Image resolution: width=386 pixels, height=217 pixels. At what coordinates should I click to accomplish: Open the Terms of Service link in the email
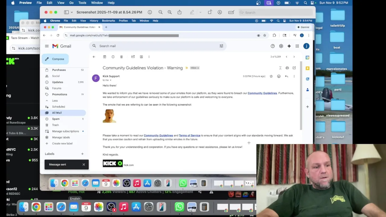pos(190,135)
